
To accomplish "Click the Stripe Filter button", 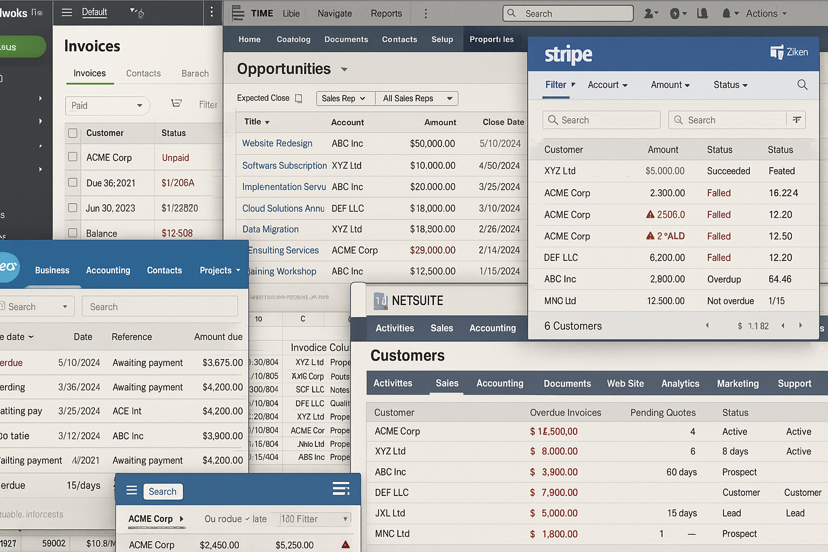I will 560,85.
